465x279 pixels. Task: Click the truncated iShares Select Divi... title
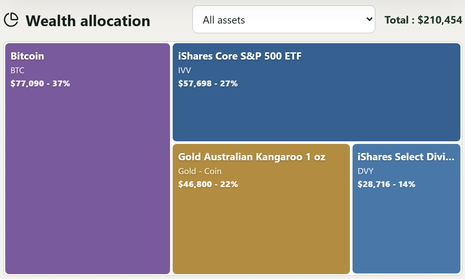[406, 157]
